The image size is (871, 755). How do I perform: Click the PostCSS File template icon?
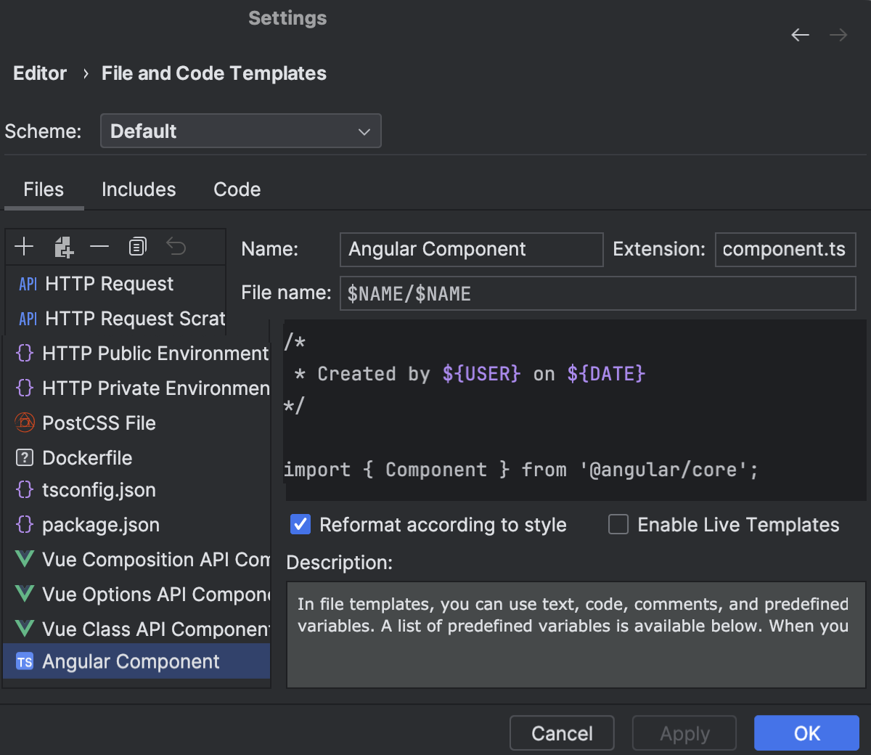24,423
